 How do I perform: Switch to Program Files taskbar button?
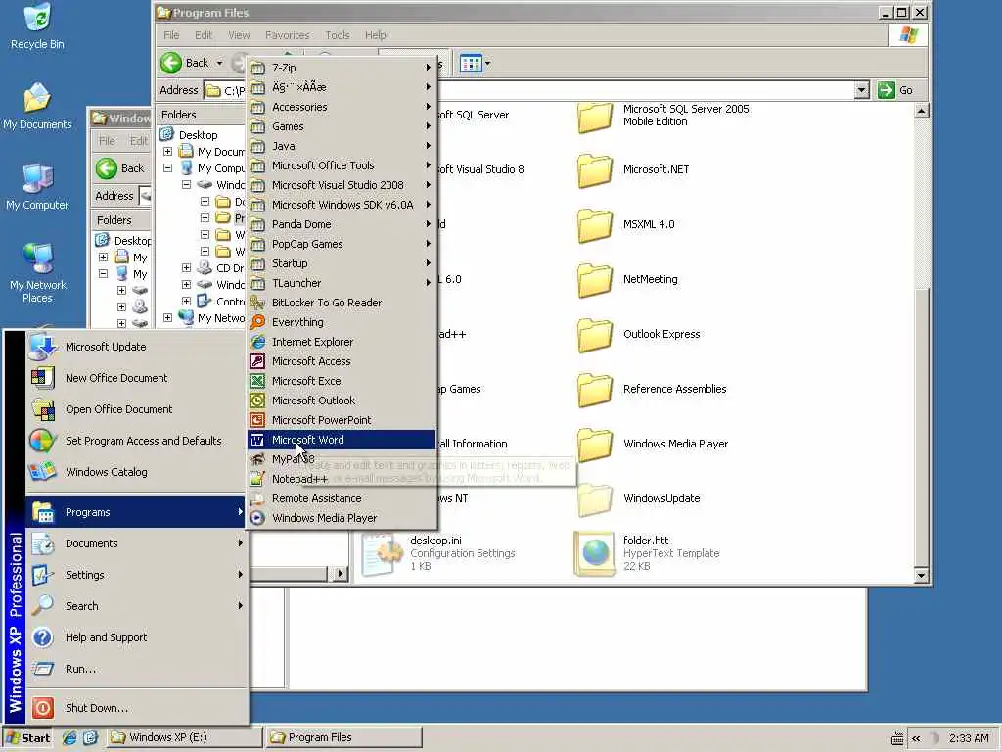pos(343,737)
